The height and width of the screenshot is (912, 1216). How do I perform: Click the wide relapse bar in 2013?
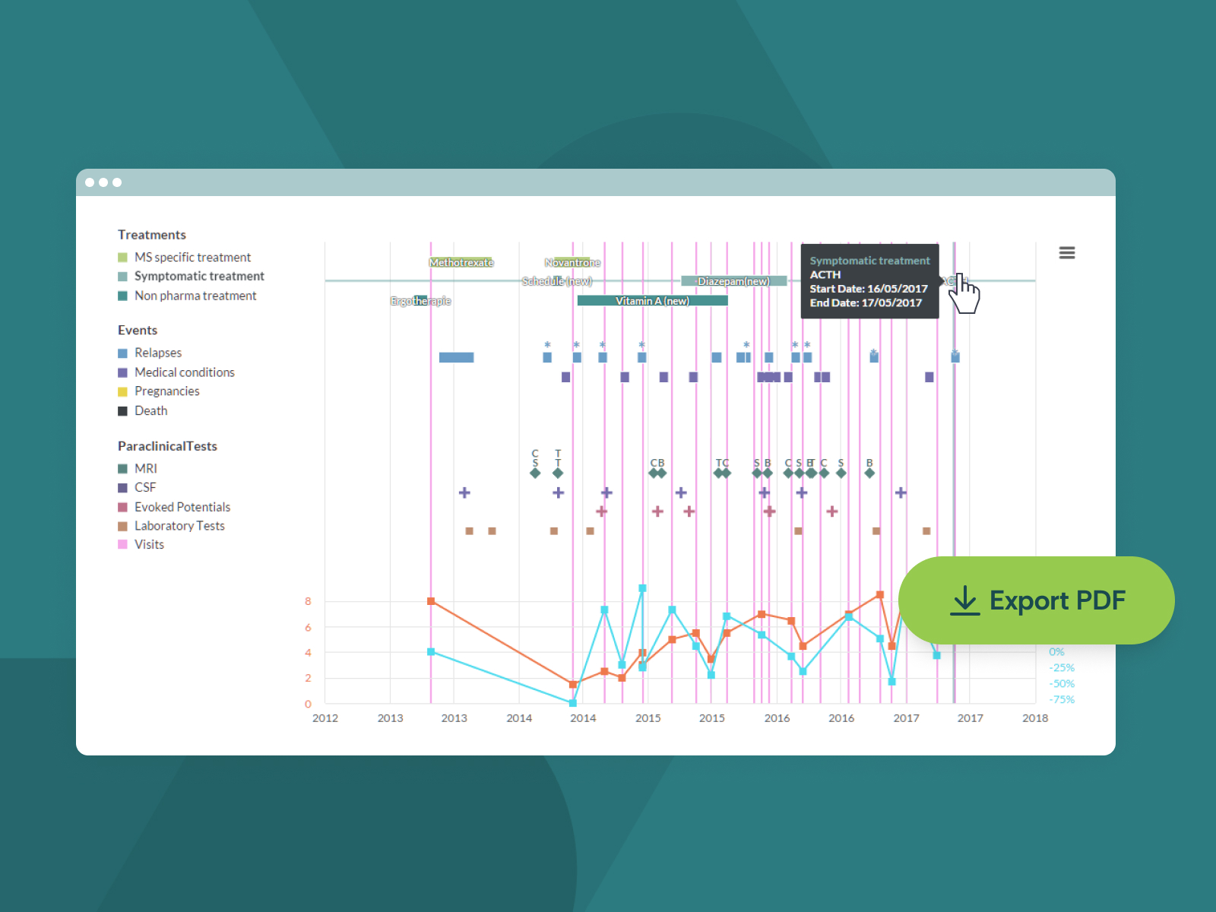tap(456, 357)
